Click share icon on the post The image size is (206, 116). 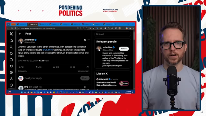pyautogui.click(x=88, y=67)
